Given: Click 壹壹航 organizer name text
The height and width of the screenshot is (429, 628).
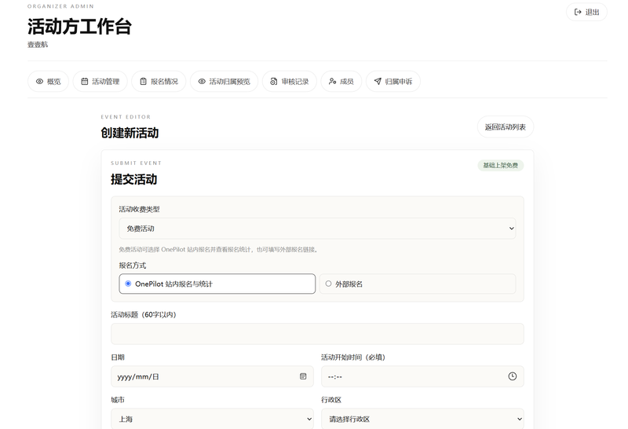Looking at the screenshot, I should (x=38, y=45).
